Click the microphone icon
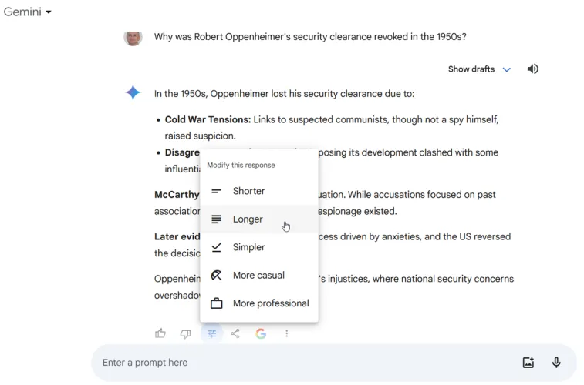 pyautogui.click(x=556, y=363)
